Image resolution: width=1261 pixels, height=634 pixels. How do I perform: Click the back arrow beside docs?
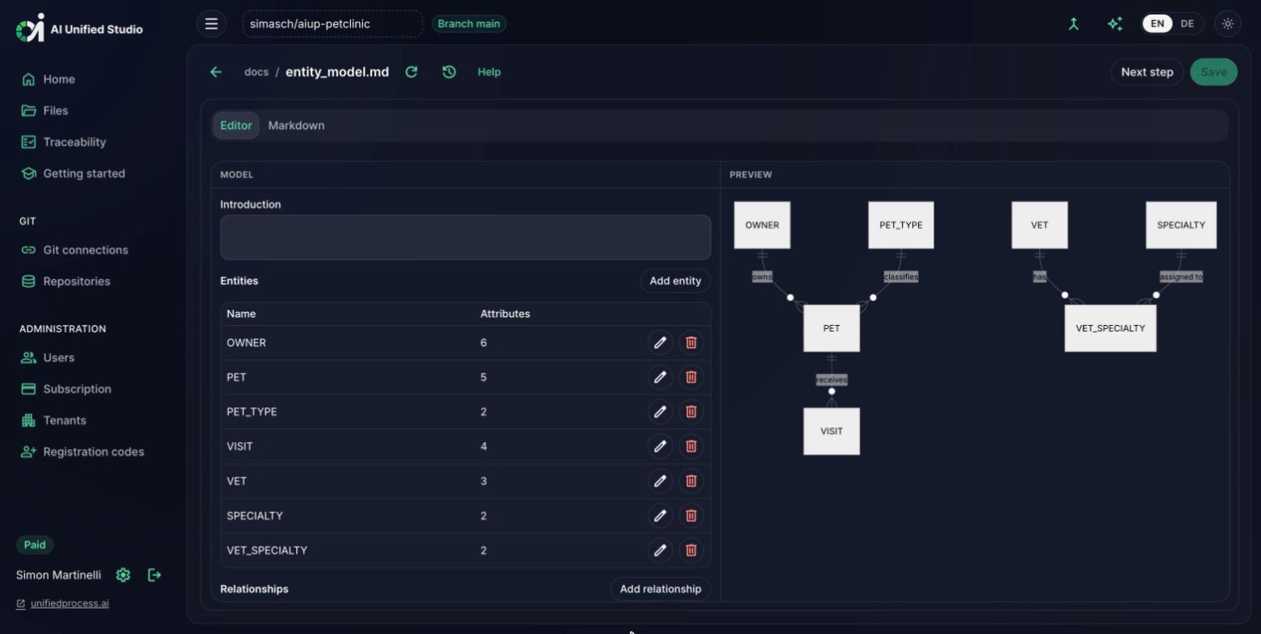(x=216, y=72)
